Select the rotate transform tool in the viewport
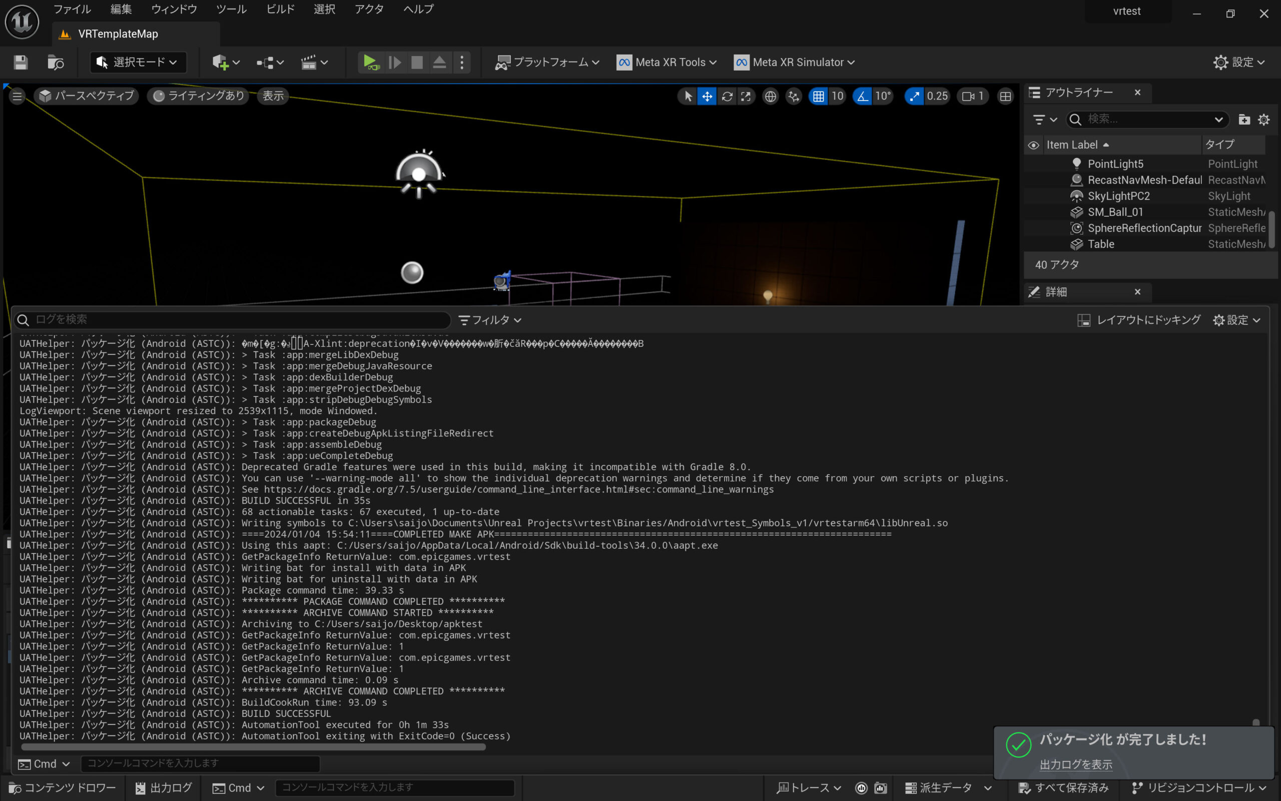The image size is (1281, 801). 727,96
